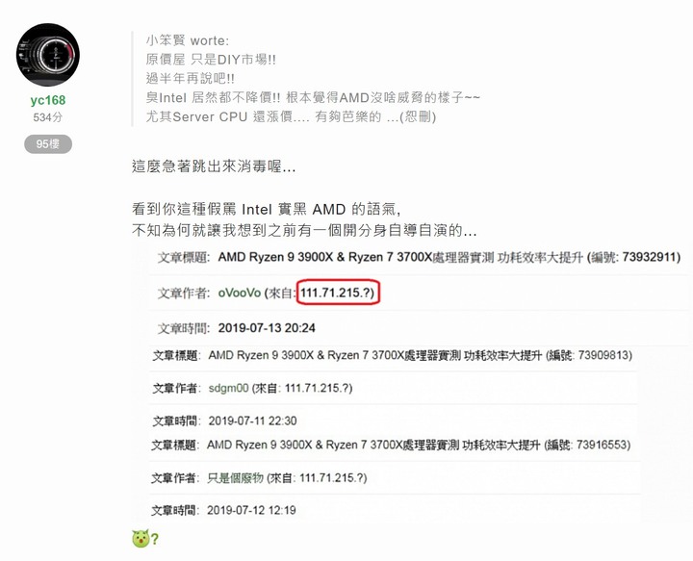Click the reply line 這麼急著跳出來消毒喔
This screenshot has height=561, width=693.
[x=214, y=166]
